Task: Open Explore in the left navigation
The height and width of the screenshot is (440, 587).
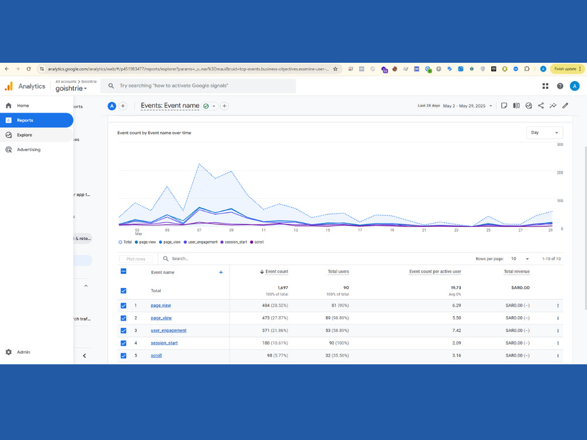Action: click(36, 135)
